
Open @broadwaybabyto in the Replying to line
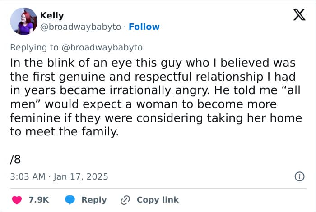tap(102, 48)
